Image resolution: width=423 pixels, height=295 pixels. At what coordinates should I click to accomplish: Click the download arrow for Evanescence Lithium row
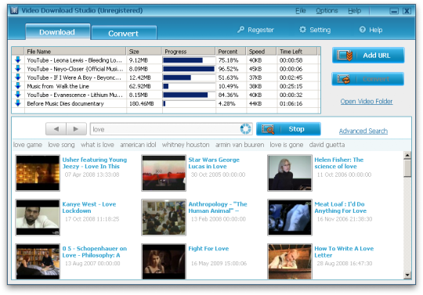click(18, 95)
